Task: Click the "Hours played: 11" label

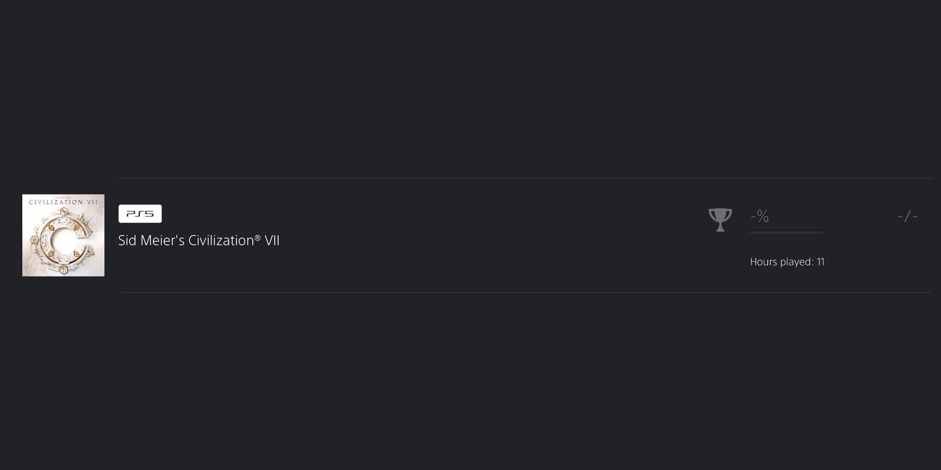Action: [x=787, y=262]
